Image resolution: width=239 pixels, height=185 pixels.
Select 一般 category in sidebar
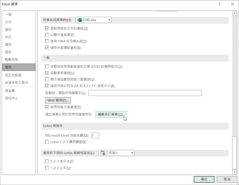19,15
